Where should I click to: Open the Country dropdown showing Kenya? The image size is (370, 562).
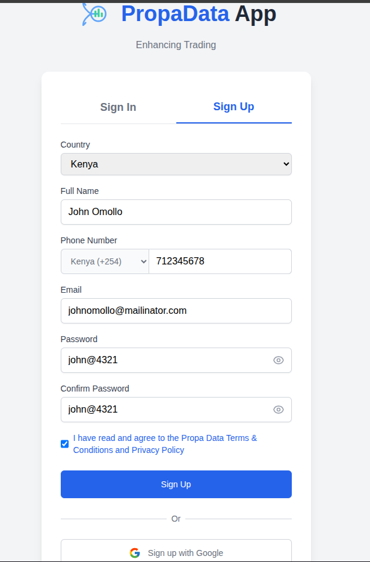(176, 164)
